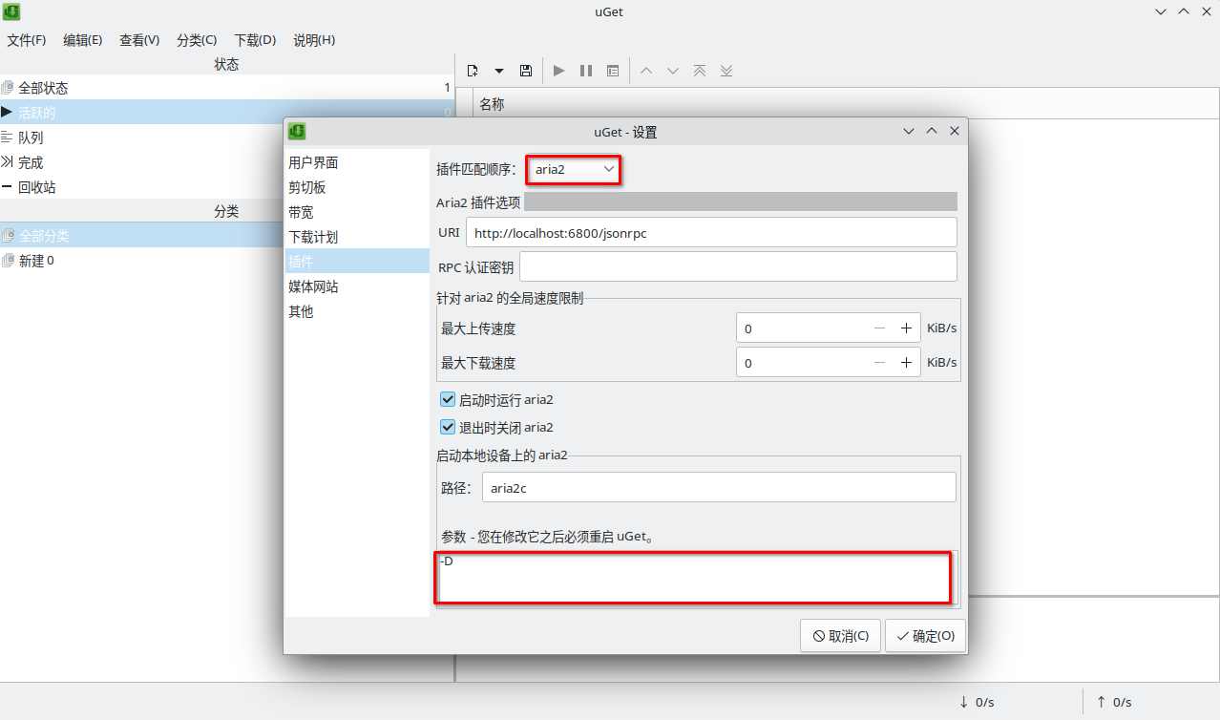Open the settings dialog window menu chevron

pos(908,131)
